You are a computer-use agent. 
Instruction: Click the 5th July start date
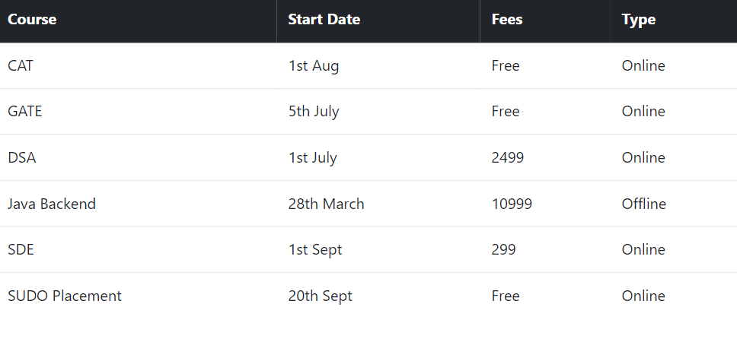(314, 112)
